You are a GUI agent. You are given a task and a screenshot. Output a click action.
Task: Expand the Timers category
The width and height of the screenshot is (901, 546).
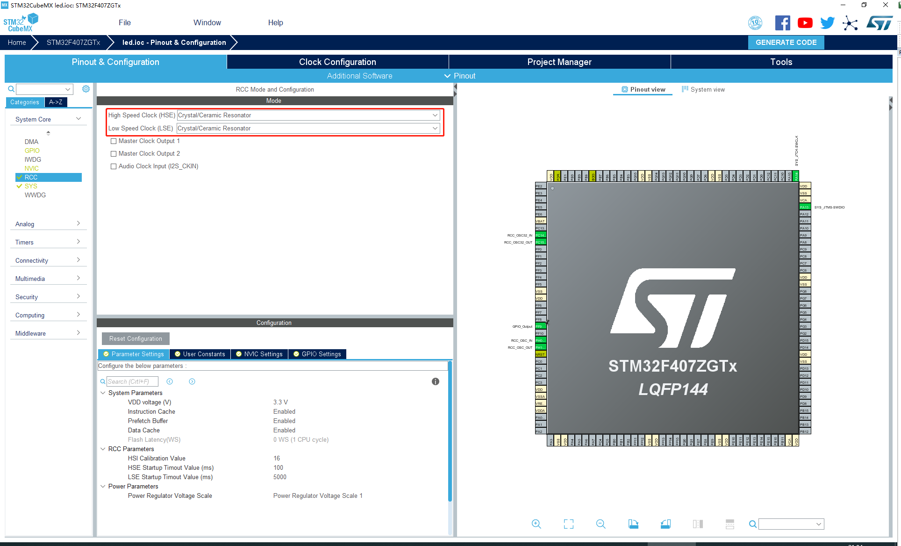click(x=48, y=242)
